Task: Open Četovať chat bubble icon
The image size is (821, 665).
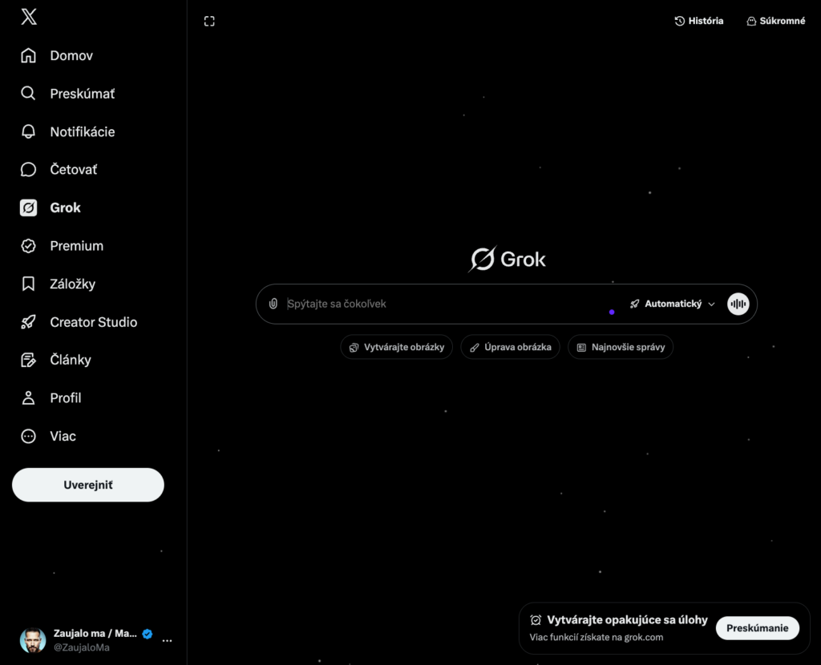Action: tap(28, 170)
